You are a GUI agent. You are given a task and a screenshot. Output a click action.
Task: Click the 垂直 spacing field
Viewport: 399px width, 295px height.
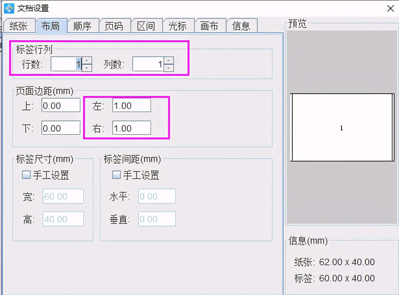click(157, 219)
